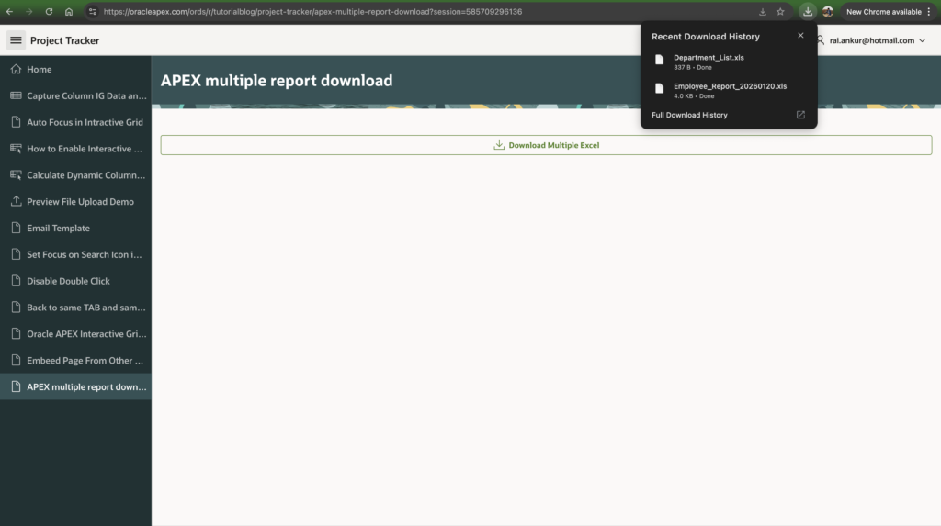Viewport: 941px width, 526px height.
Task: Open How to Enable Interactive page
Action: 75,148
